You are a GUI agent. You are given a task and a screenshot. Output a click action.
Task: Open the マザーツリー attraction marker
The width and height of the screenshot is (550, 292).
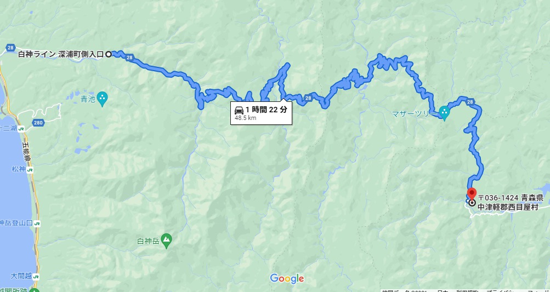tap(444, 113)
